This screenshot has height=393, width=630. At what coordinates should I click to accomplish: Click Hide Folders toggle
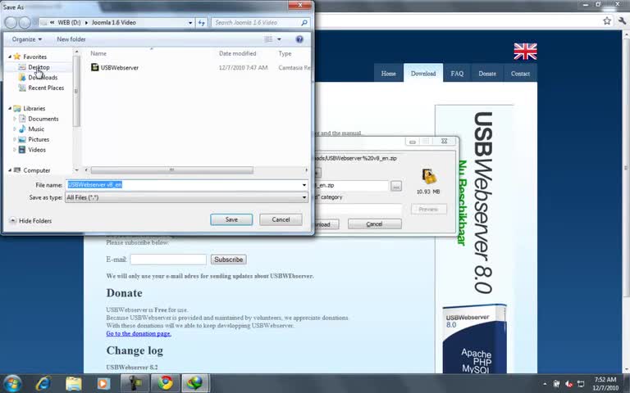(x=30, y=221)
